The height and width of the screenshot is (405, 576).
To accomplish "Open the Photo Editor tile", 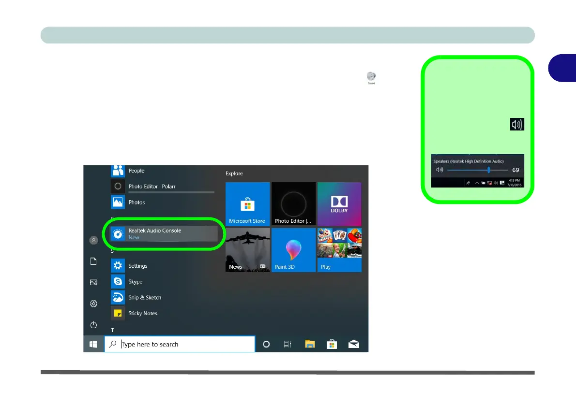I will coord(293,203).
